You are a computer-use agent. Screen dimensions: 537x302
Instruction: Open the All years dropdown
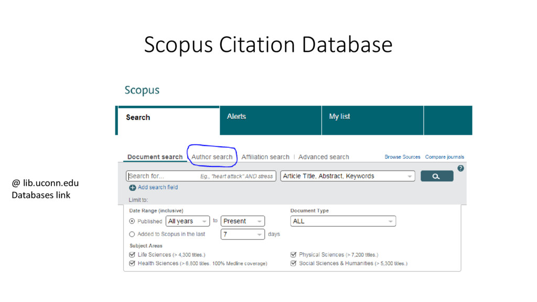[188, 221]
